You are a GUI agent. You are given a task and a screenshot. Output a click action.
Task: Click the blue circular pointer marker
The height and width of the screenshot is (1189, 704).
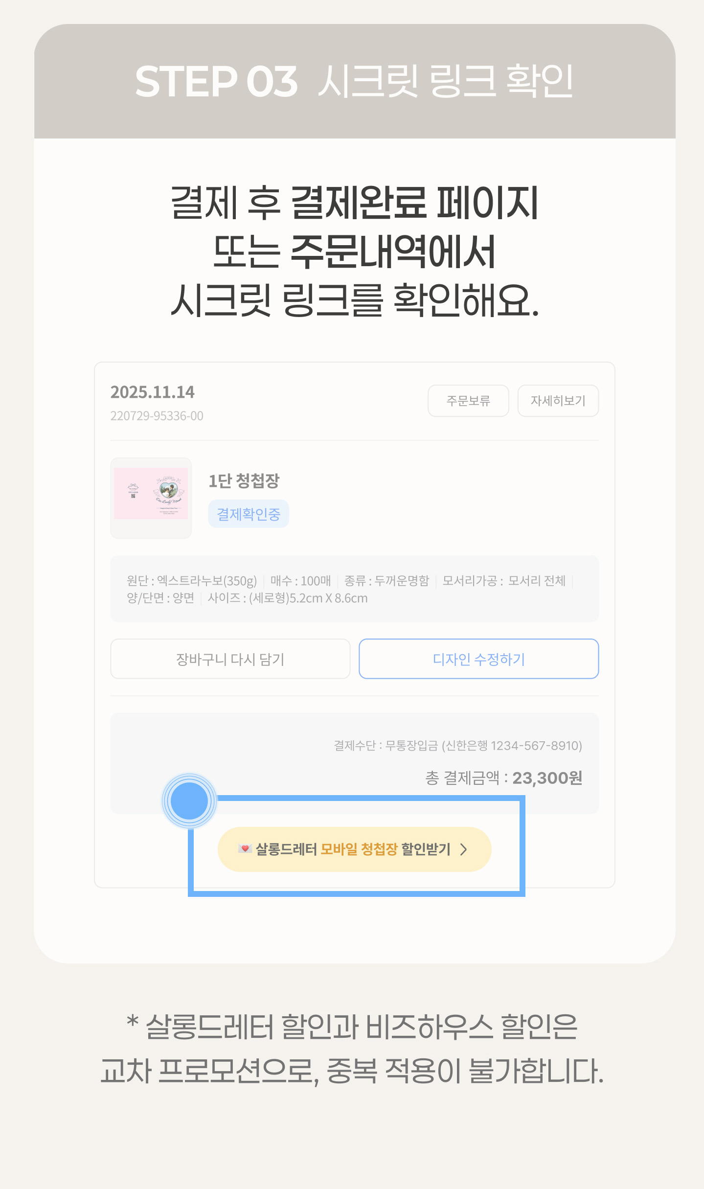tap(189, 801)
